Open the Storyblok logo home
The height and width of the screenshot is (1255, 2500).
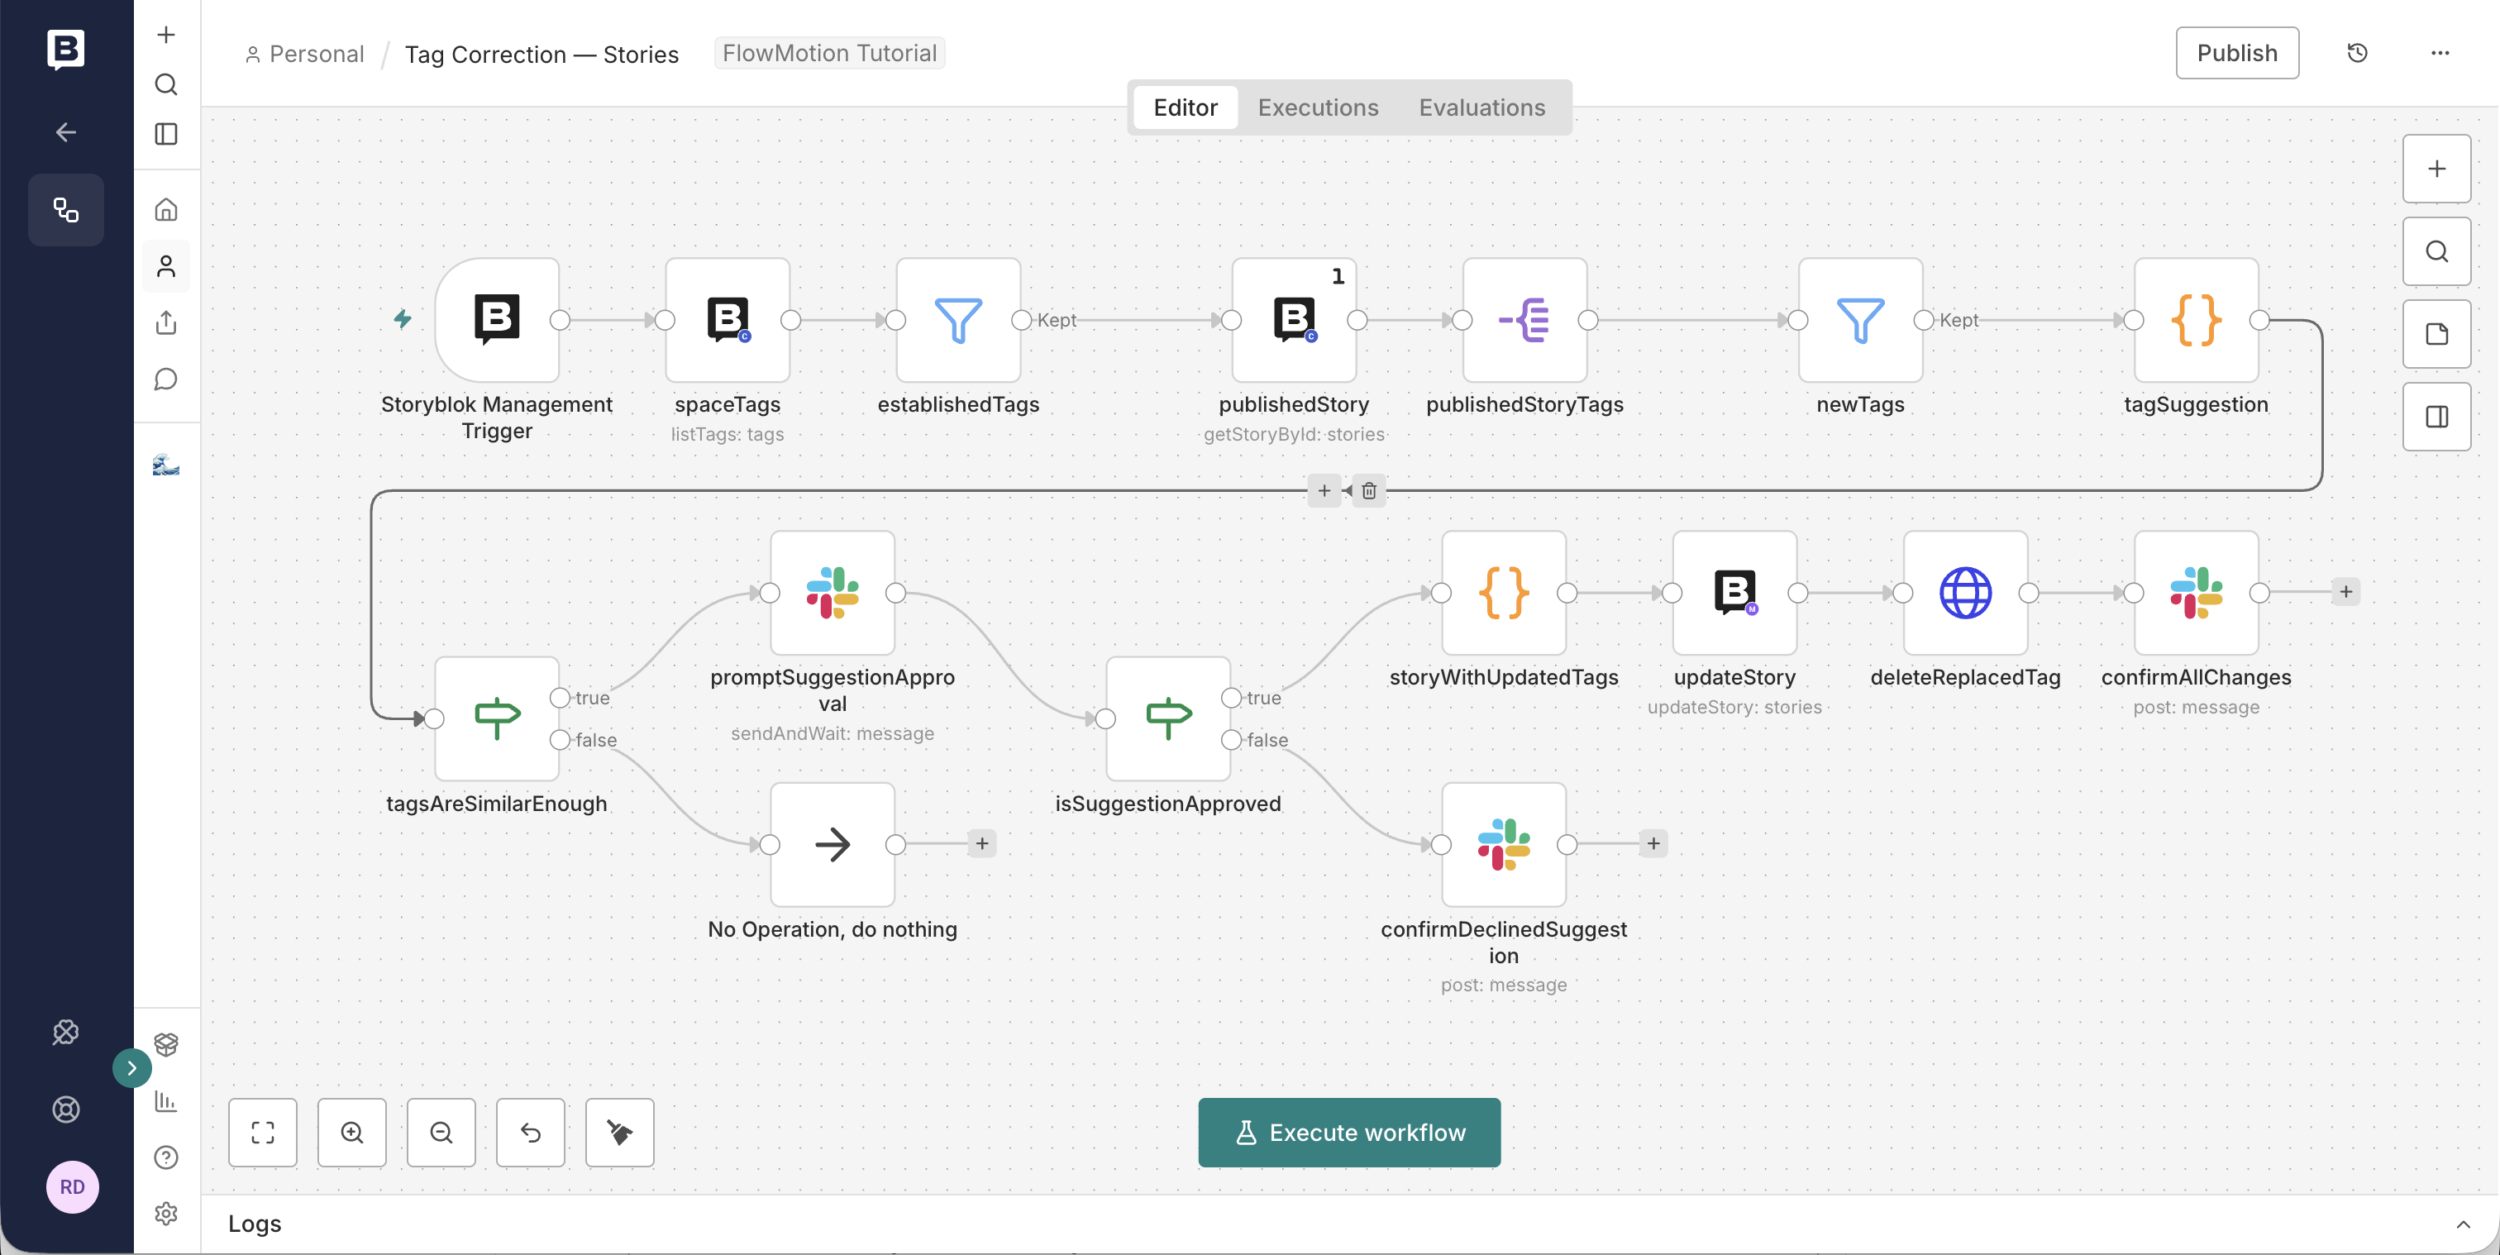[66, 49]
